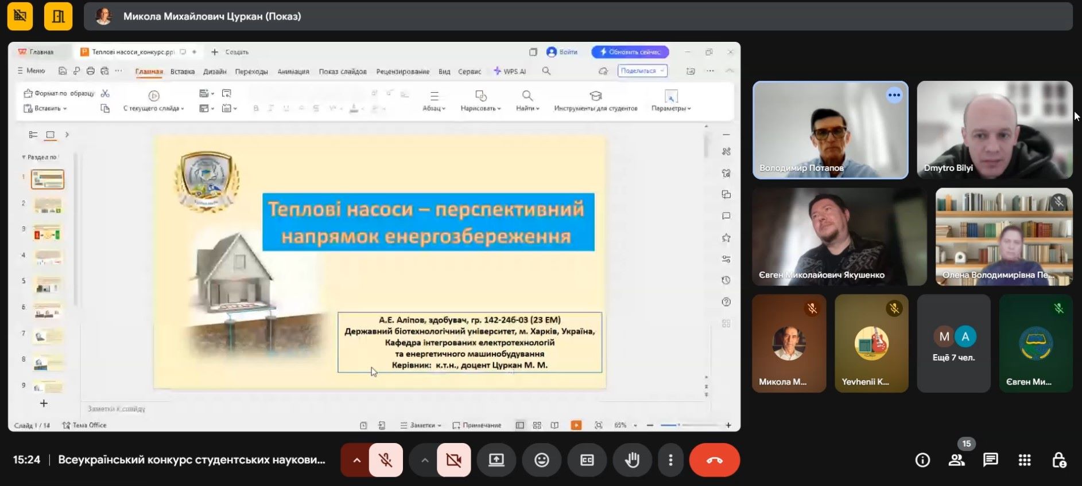
Task: Turn on the camera
Action: pos(453,460)
